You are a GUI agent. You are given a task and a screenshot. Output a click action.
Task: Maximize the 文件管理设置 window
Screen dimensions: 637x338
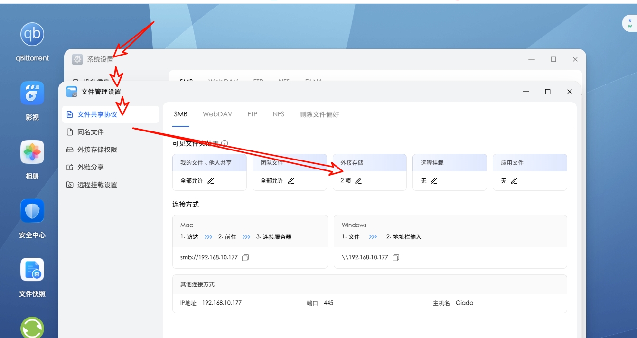[x=548, y=92]
